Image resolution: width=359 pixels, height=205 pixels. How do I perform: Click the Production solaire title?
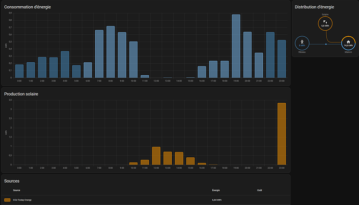(x=21, y=94)
